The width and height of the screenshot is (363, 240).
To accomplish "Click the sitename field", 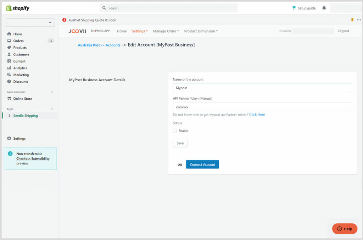I will click(313, 31).
